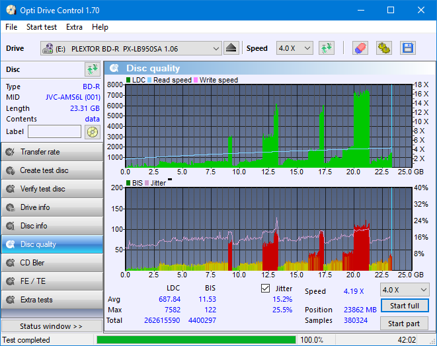Click the Disc info sidebar icon

click(11, 226)
